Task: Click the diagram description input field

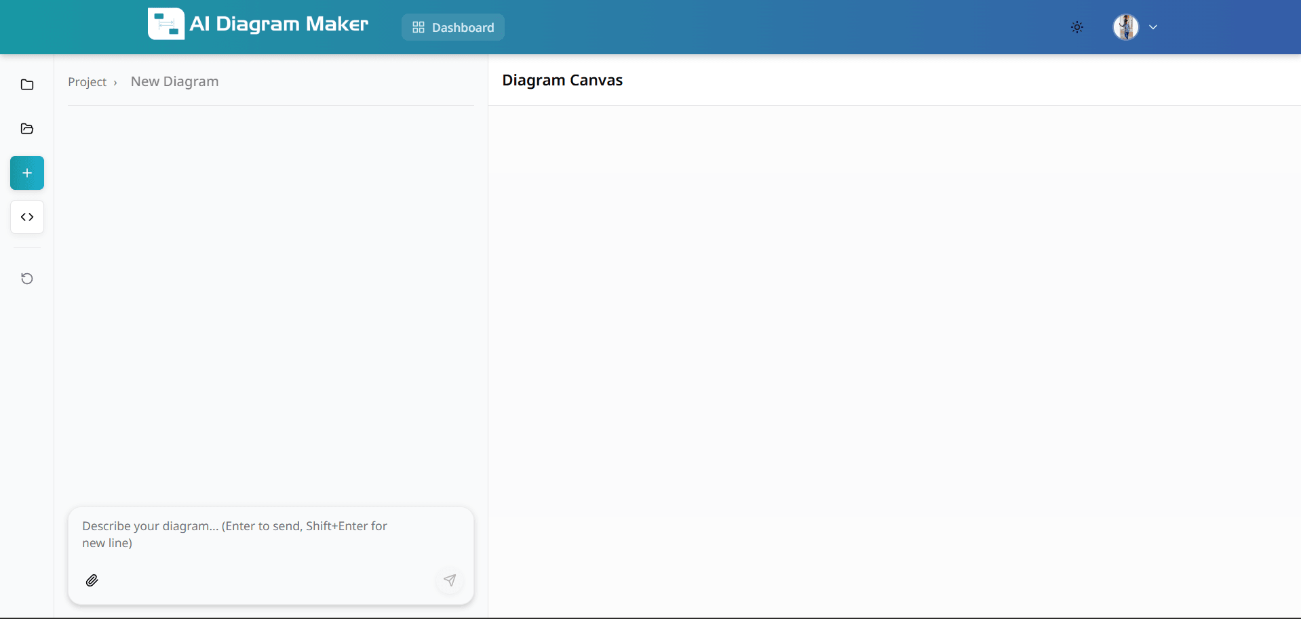Action: (x=271, y=534)
